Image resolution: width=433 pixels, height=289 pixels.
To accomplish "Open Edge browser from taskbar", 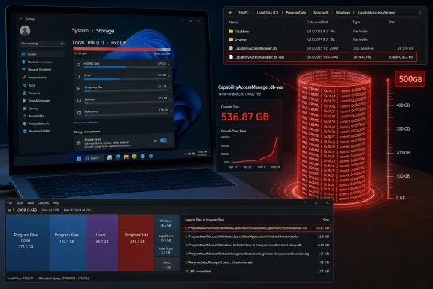I will 117,157.
